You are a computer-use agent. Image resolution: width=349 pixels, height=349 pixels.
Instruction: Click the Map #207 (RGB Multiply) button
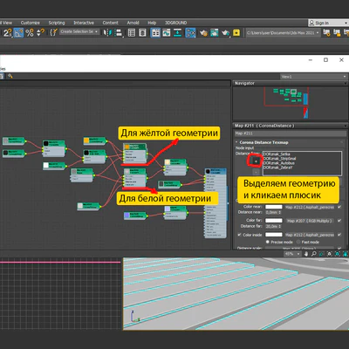pyautogui.click(x=310, y=221)
